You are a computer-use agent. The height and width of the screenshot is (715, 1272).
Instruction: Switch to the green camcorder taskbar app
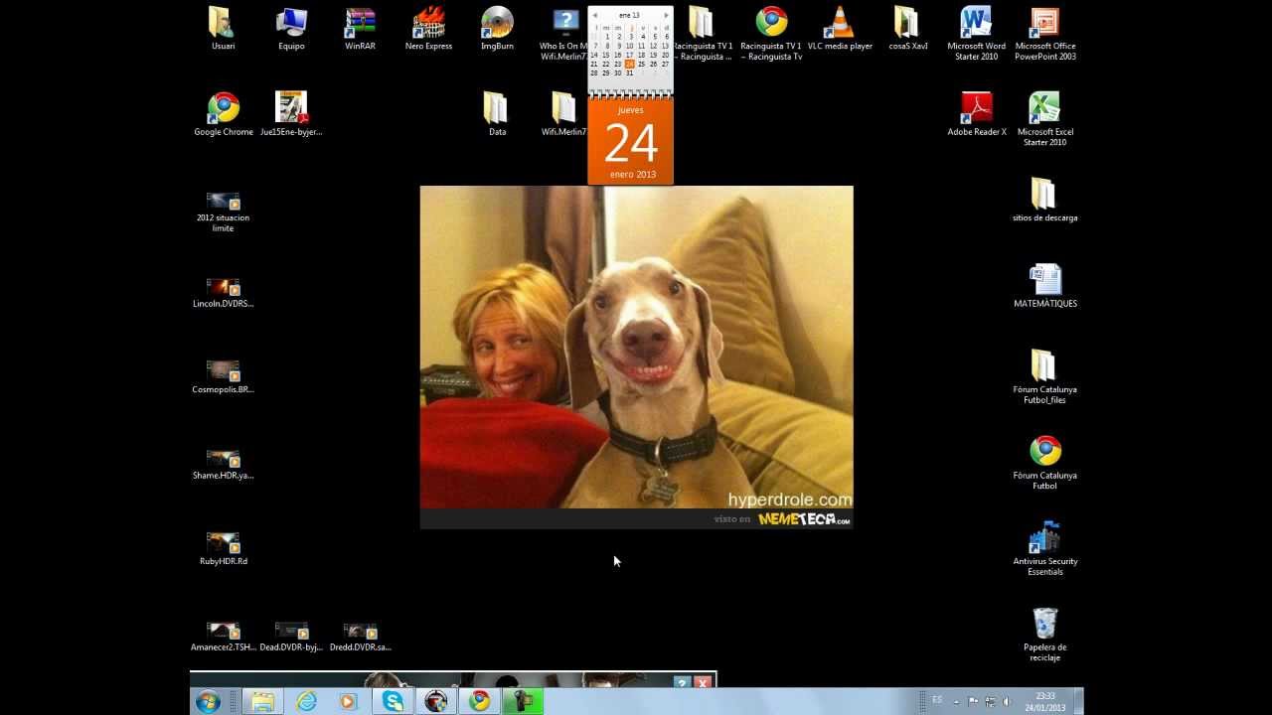pos(523,701)
